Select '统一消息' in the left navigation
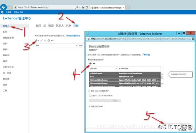This screenshot has width=196, height=133. [7, 73]
